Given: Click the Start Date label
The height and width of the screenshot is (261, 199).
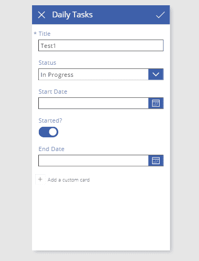Looking at the screenshot, I should pyautogui.click(x=53, y=92).
